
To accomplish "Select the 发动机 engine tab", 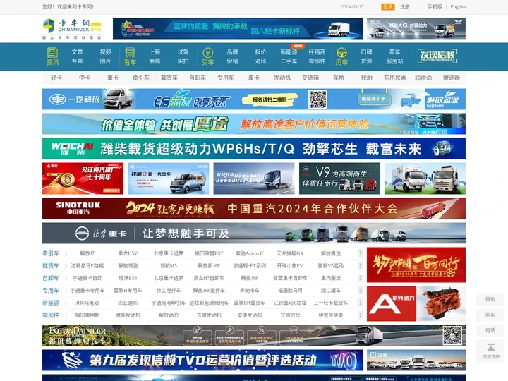I will coord(282,78).
